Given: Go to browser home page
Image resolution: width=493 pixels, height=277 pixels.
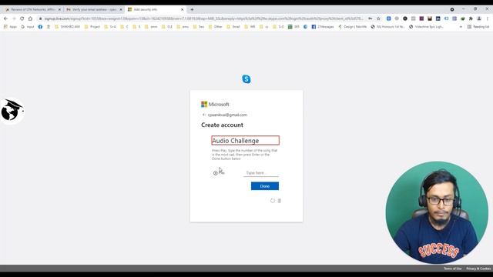Looking at the screenshot, I should click(x=30, y=18).
